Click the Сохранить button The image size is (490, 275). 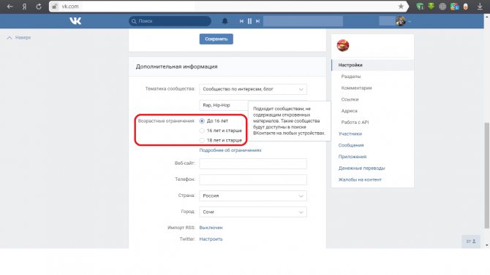coord(216,39)
